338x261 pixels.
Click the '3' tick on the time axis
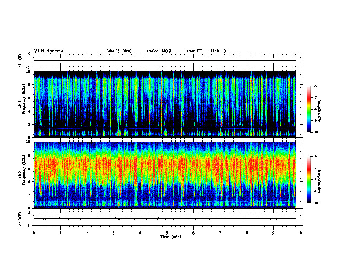[114, 233]
